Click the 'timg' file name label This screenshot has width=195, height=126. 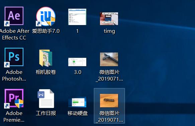pos(109,31)
